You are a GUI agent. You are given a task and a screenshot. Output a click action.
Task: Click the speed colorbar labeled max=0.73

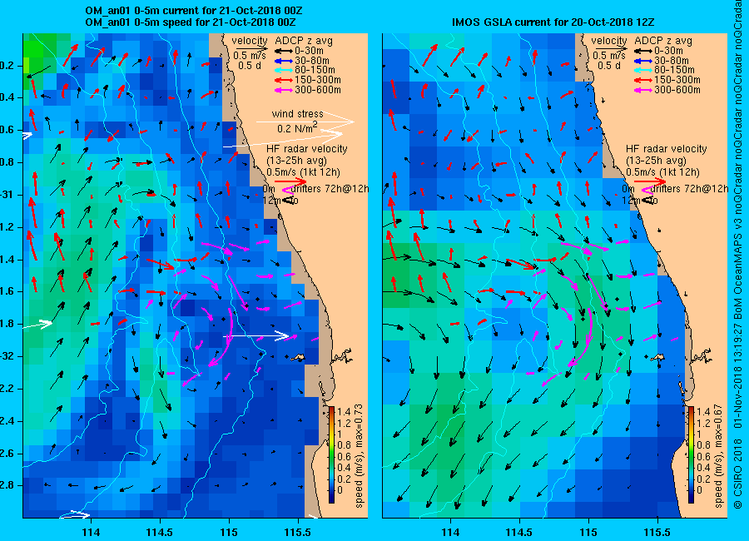point(331,454)
